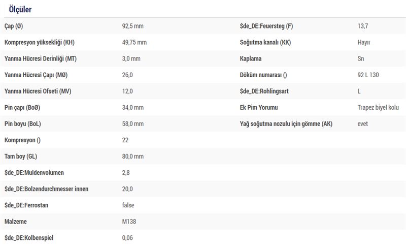This screenshot has width=406, height=248.
Task: Click Soğutma kanalı value Hayır
Action: pos(364,42)
